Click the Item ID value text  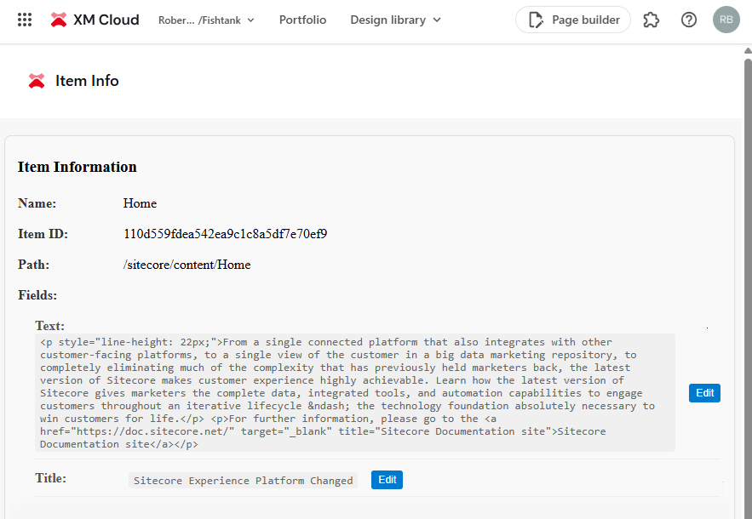pos(225,234)
